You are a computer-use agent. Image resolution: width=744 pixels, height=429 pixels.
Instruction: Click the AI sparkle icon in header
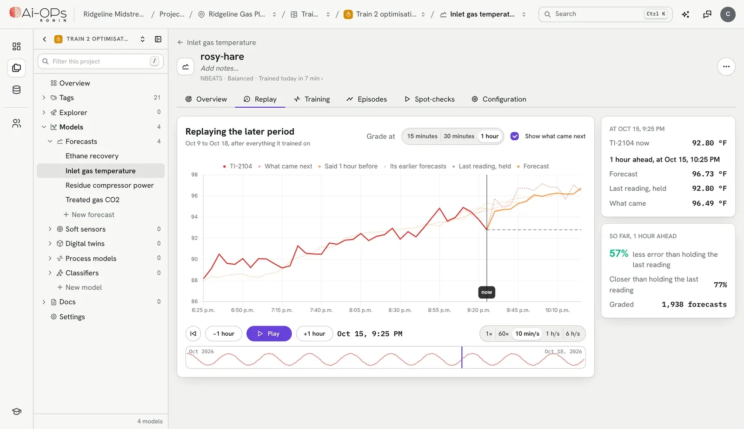tap(685, 14)
